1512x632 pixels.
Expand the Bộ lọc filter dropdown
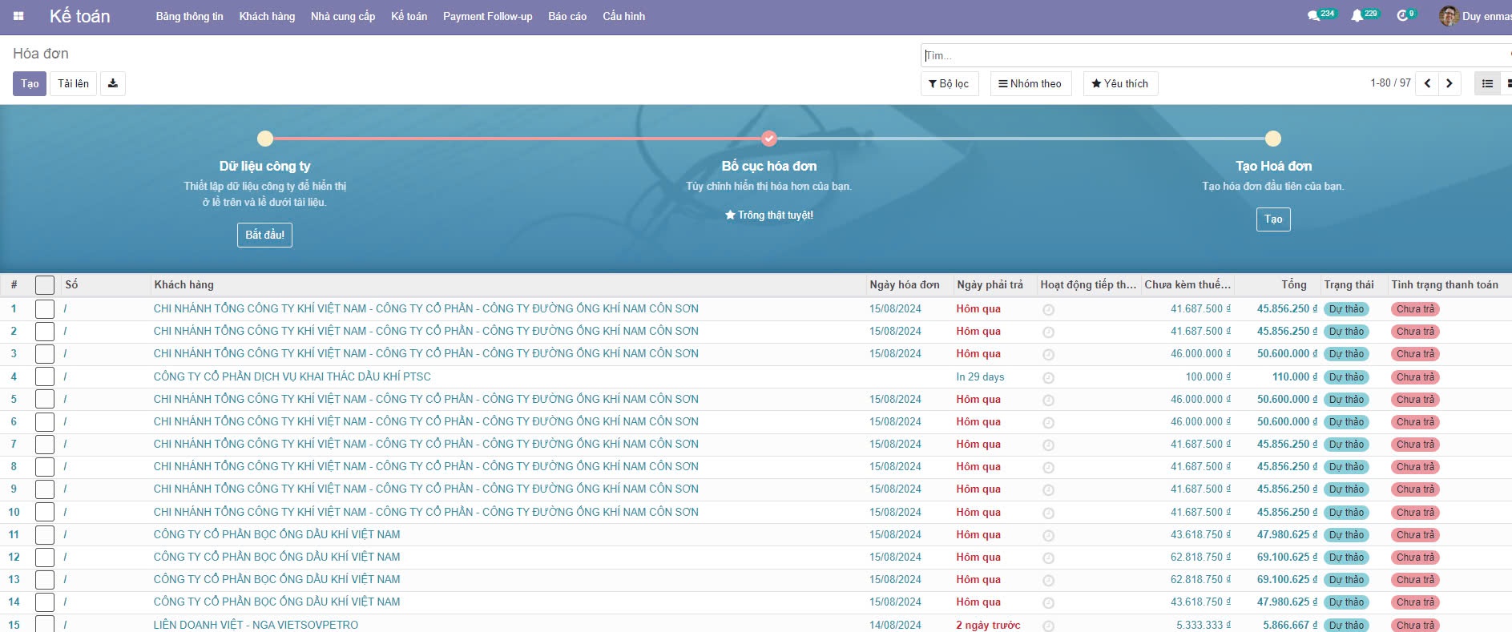pyautogui.click(x=949, y=83)
